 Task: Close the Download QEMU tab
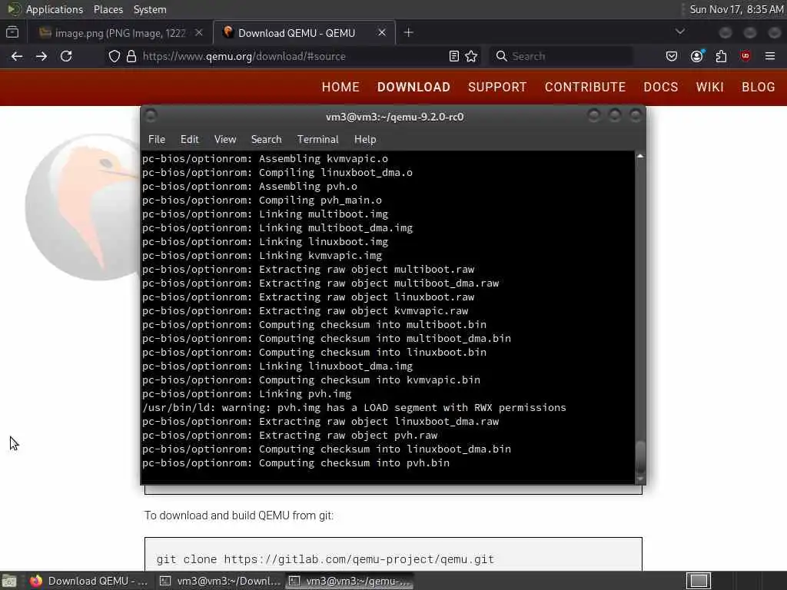point(382,32)
